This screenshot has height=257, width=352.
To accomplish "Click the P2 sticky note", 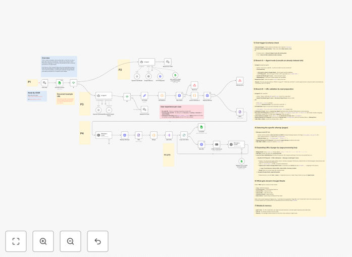I will click(124, 69).
